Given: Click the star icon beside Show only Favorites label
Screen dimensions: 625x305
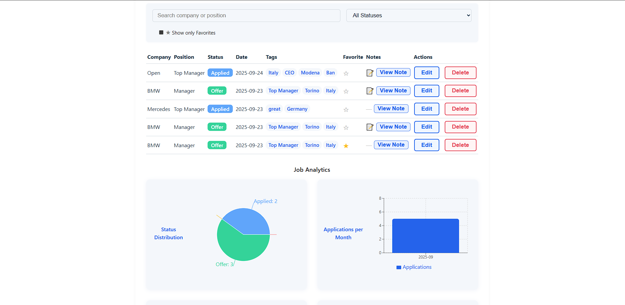Looking at the screenshot, I should point(168,32).
